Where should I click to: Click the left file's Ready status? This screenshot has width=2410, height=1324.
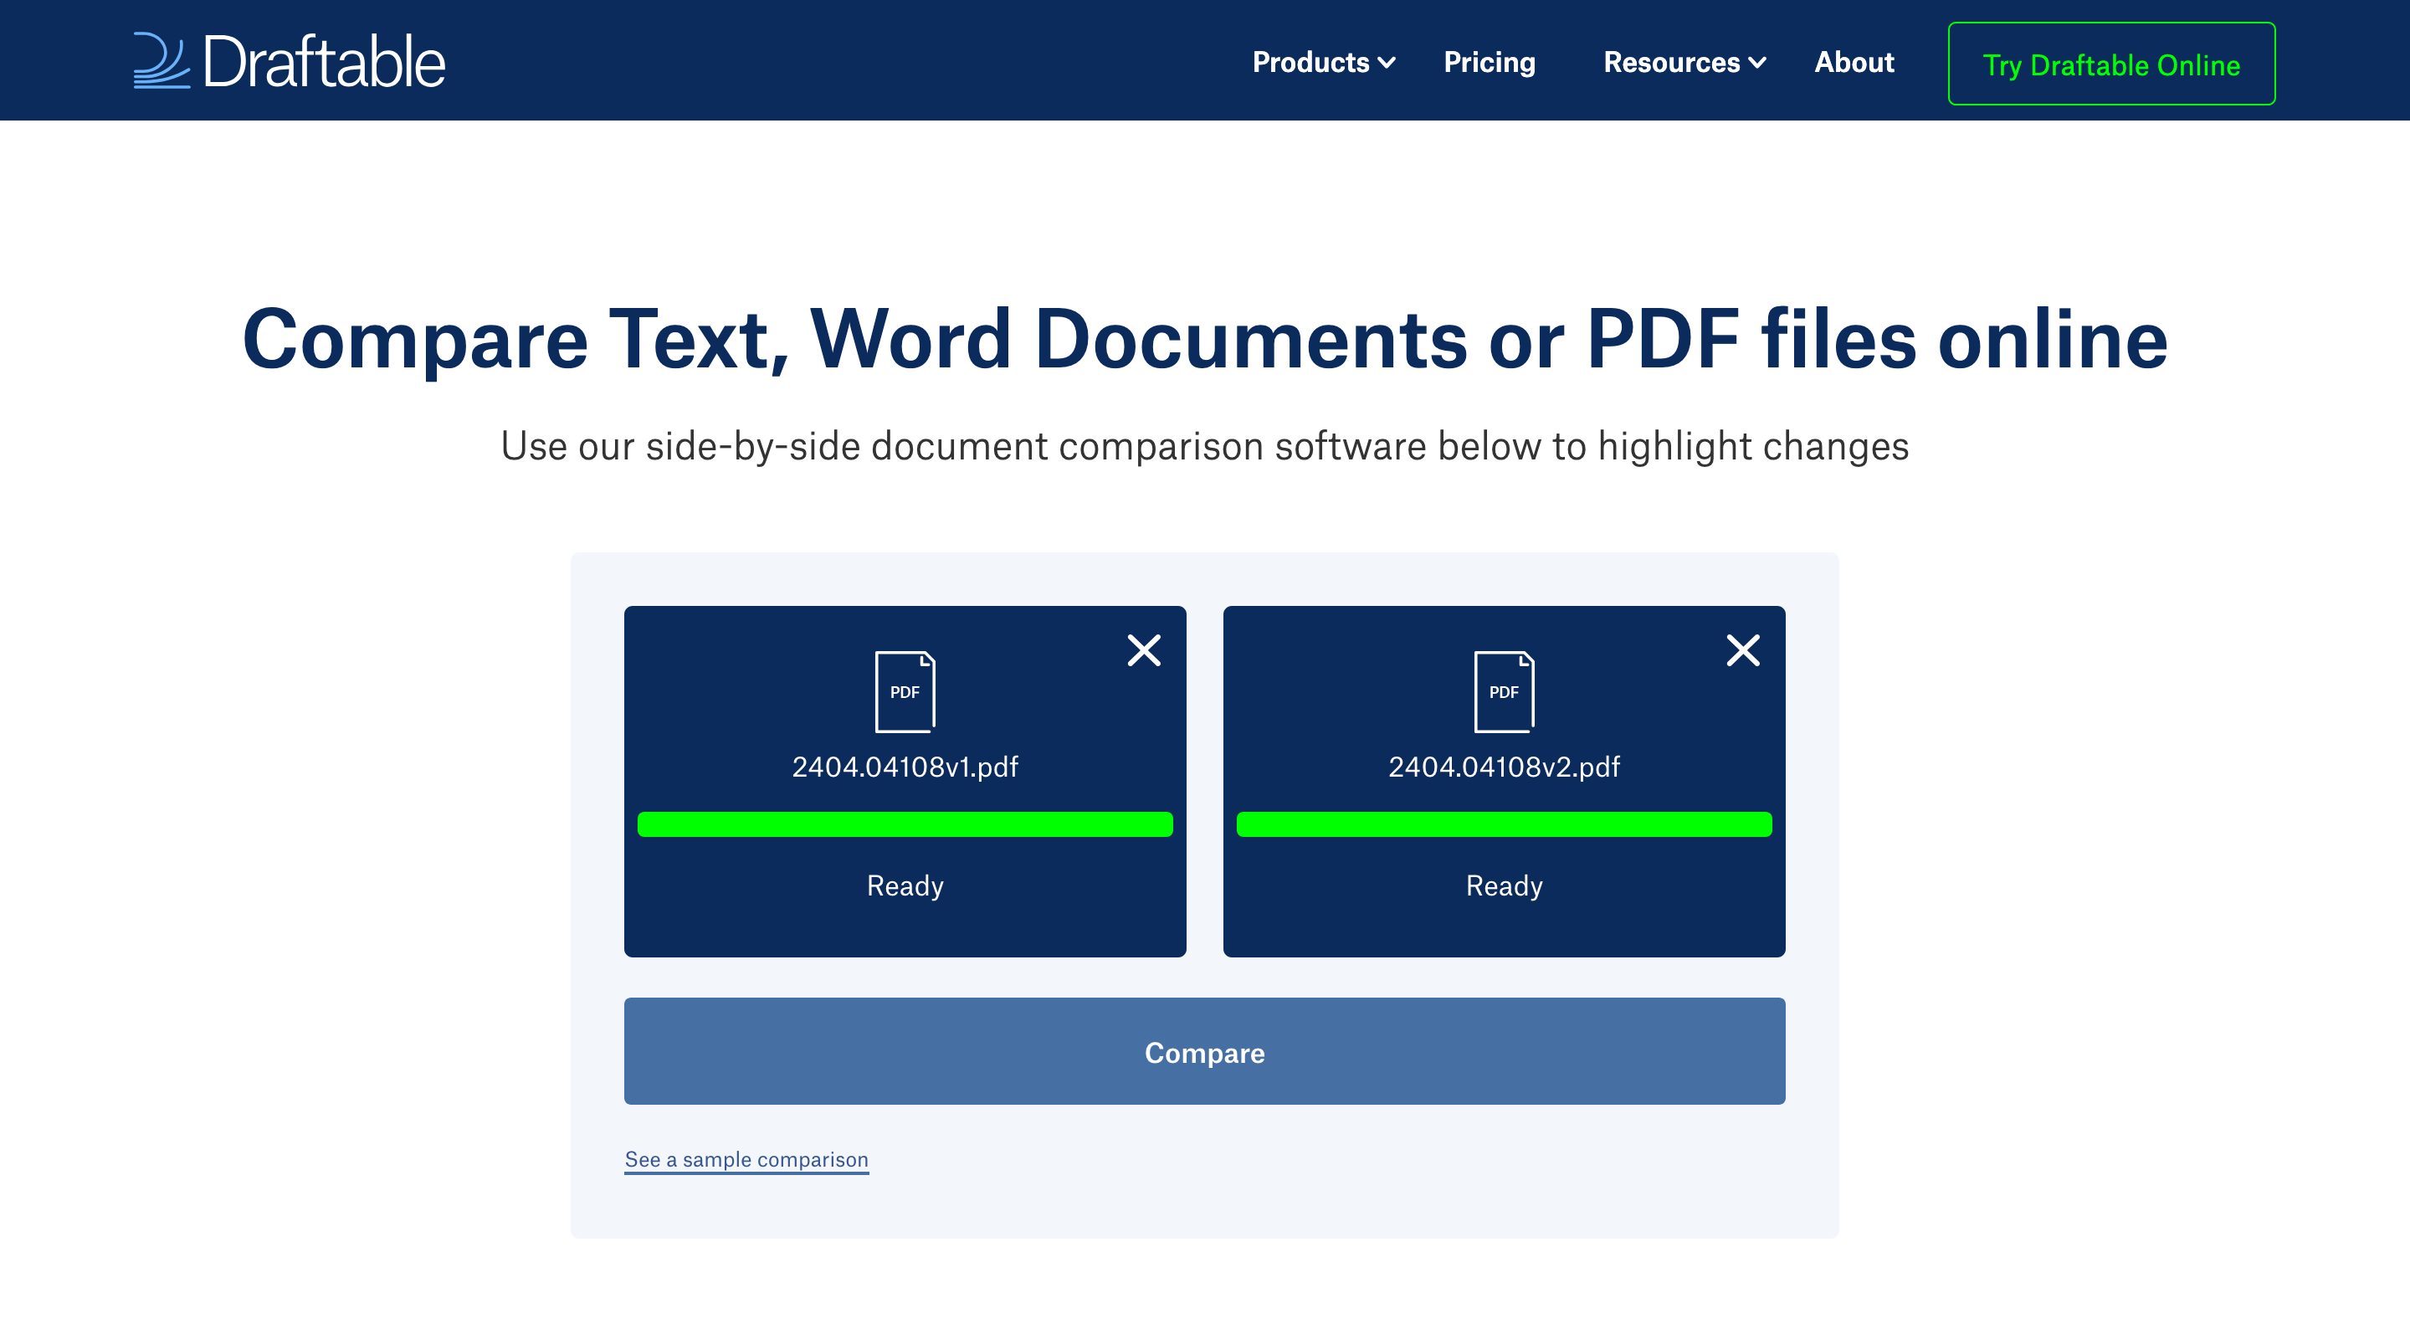pos(905,885)
